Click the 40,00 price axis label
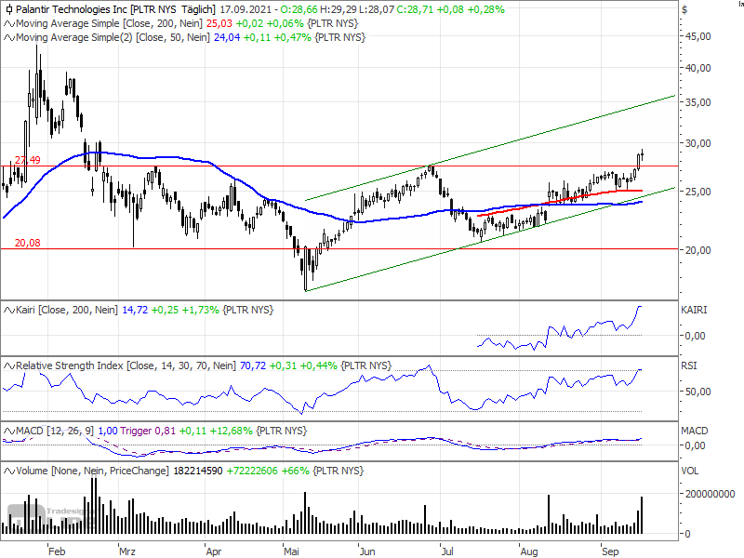This screenshot has width=744, height=558. pos(698,68)
